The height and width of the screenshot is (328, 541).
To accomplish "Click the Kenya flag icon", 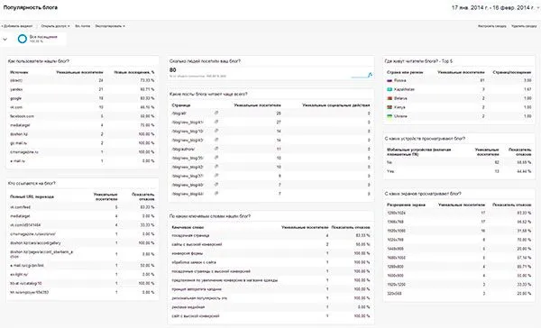I will [390, 107].
